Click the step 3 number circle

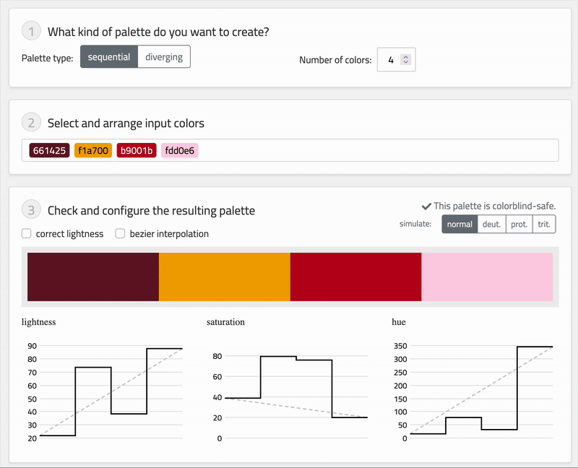pyautogui.click(x=31, y=211)
